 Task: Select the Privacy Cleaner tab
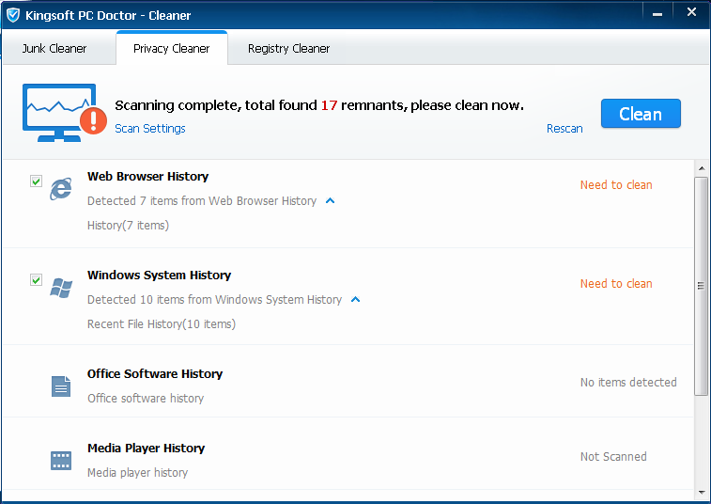(171, 48)
